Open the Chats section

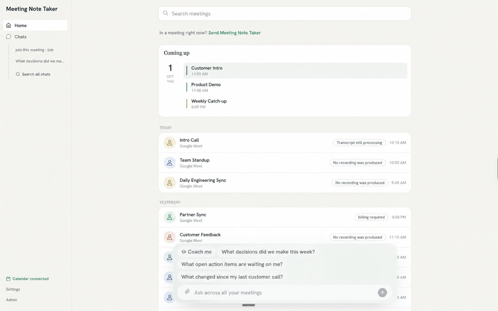(20, 37)
